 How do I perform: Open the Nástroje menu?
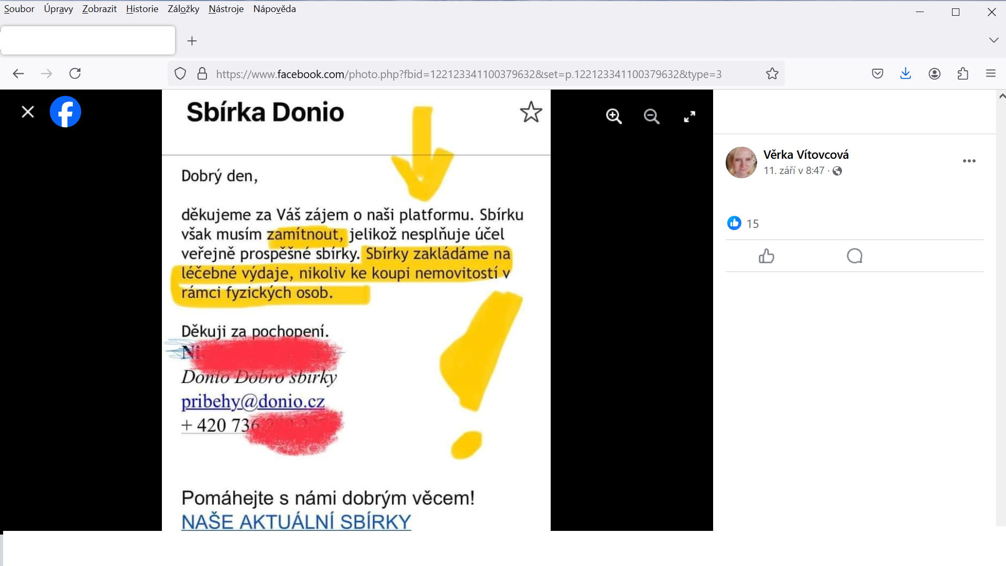coord(226,9)
